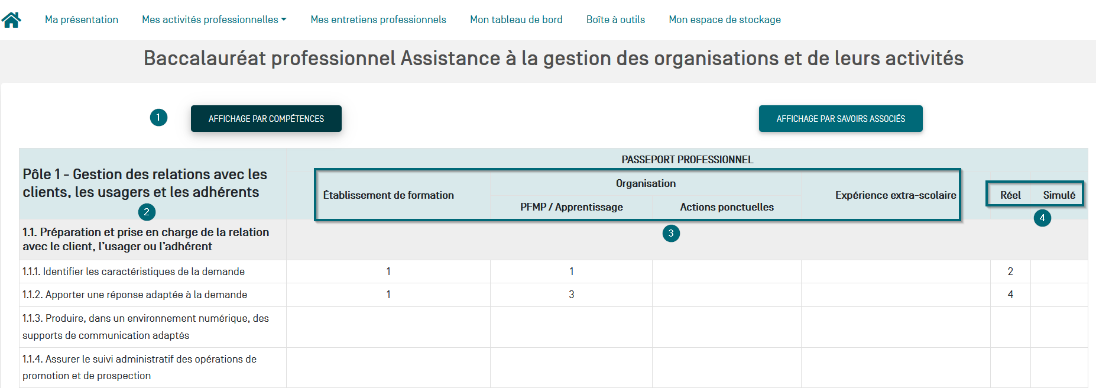
Task: Click the PFMP / Apprentissage column header
Action: pyautogui.click(x=571, y=207)
